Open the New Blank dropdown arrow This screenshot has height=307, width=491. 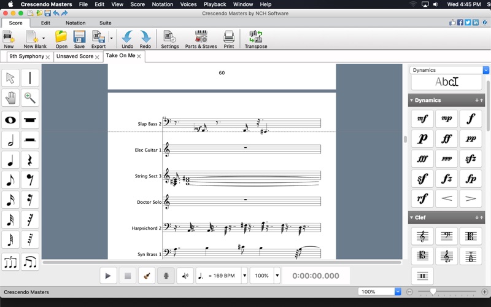click(x=44, y=38)
